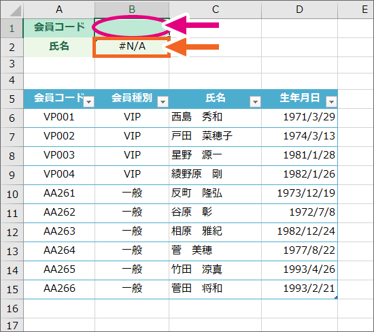Image resolution: width=374 pixels, height=332 pixels.
Task: Select cell containing AA266
Action: 59,289
